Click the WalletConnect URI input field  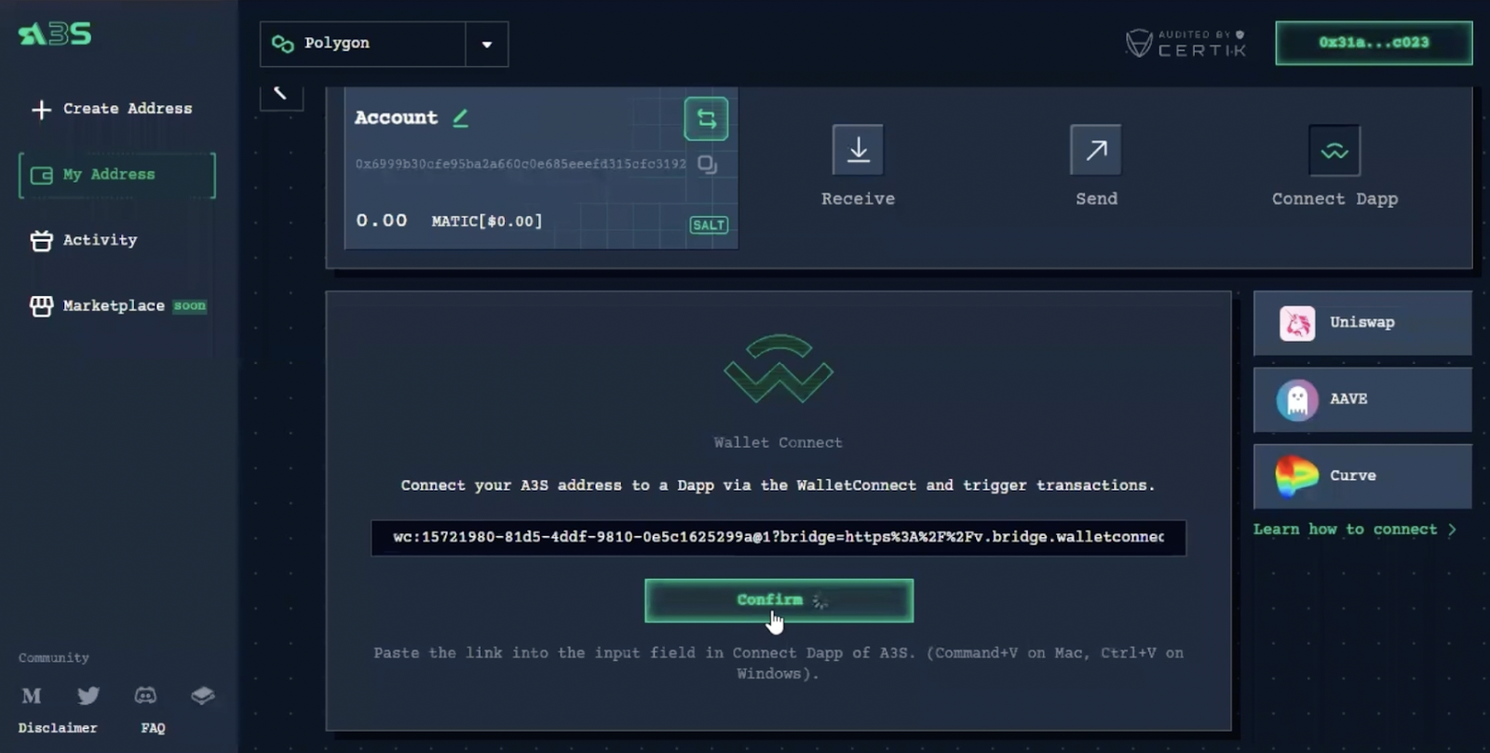coord(779,538)
